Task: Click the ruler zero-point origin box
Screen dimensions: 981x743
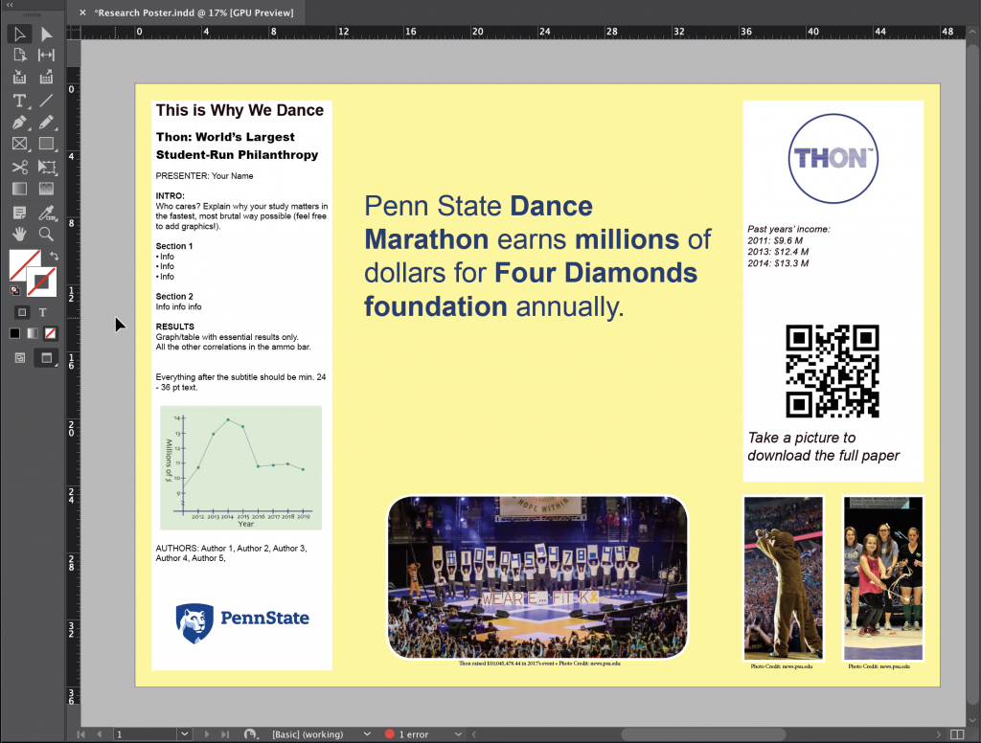Action: pyautogui.click(x=74, y=32)
